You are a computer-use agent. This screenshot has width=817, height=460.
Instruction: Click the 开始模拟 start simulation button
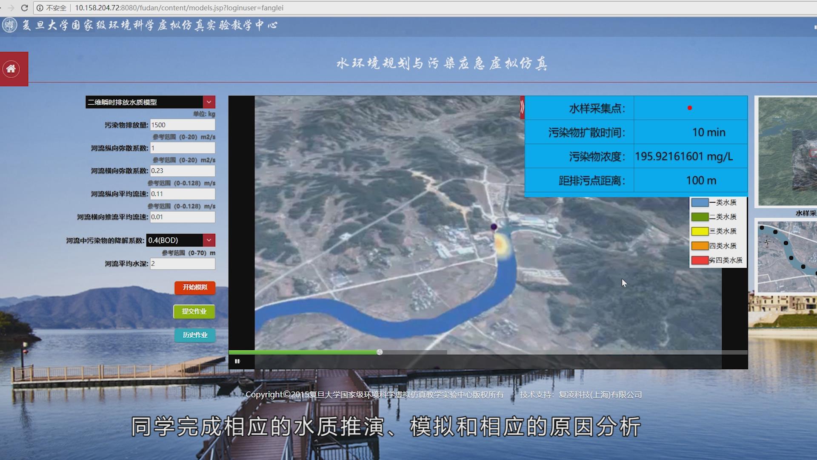tap(194, 287)
